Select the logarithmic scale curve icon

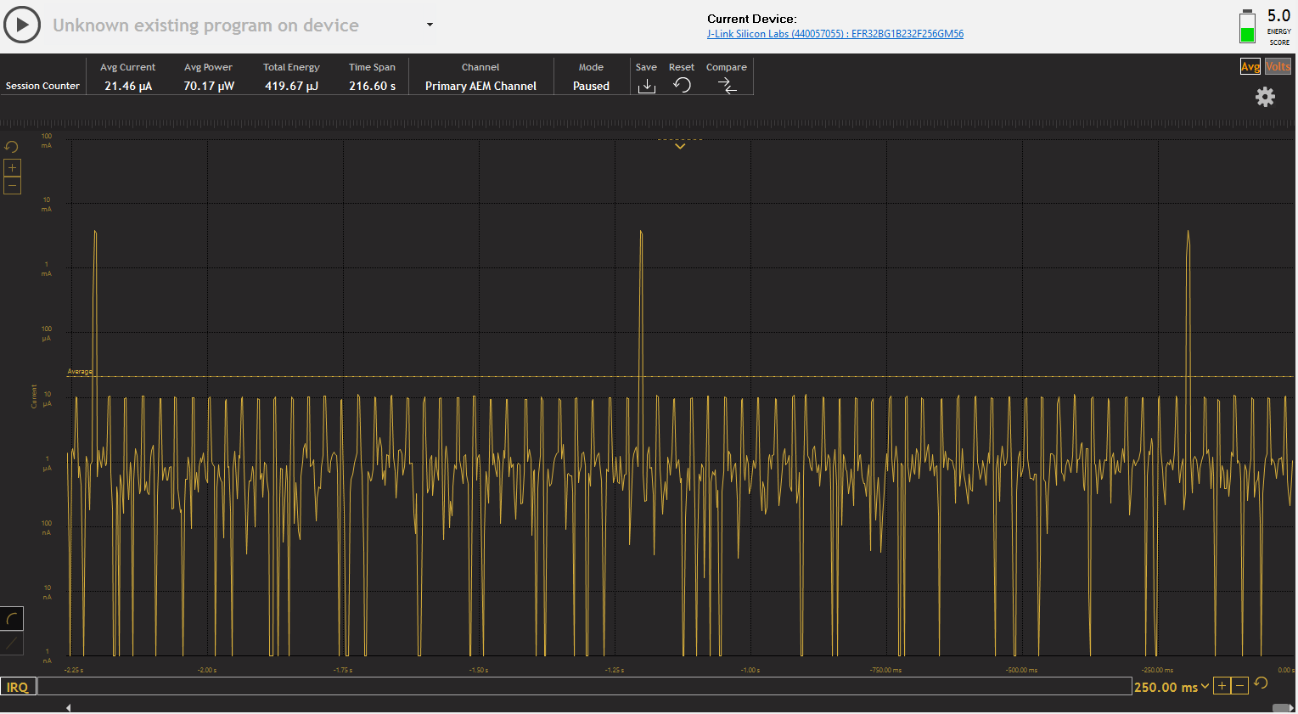click(x=11, y=618)
